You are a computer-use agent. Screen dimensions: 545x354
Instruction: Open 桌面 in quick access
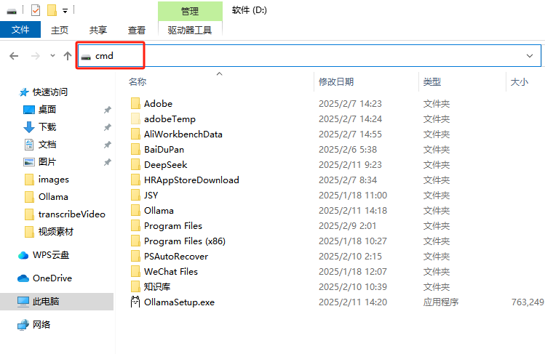pyautogui.click(x=47, y=109)
